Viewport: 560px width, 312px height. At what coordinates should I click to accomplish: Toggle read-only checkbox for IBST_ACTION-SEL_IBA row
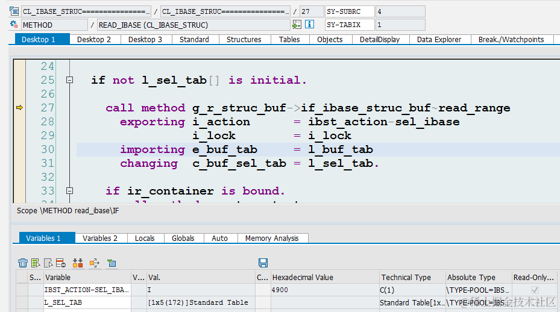coord(535,290)
